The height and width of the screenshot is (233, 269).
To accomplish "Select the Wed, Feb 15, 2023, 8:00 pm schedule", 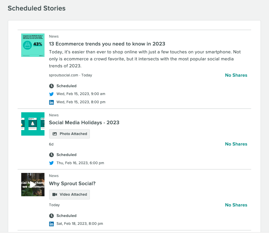I will click(x=81, y=102).
